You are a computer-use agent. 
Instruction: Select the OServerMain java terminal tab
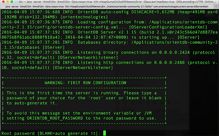click(x=107, y=7)
